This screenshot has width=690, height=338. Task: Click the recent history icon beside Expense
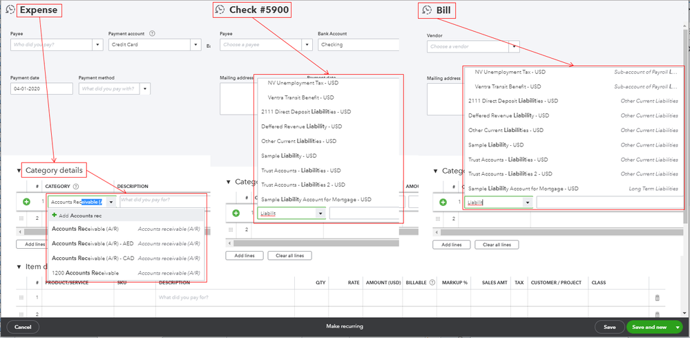click(10, 10)
